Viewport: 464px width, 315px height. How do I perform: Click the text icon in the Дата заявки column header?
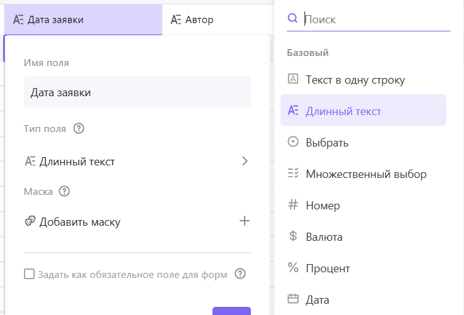pos(18,19)
